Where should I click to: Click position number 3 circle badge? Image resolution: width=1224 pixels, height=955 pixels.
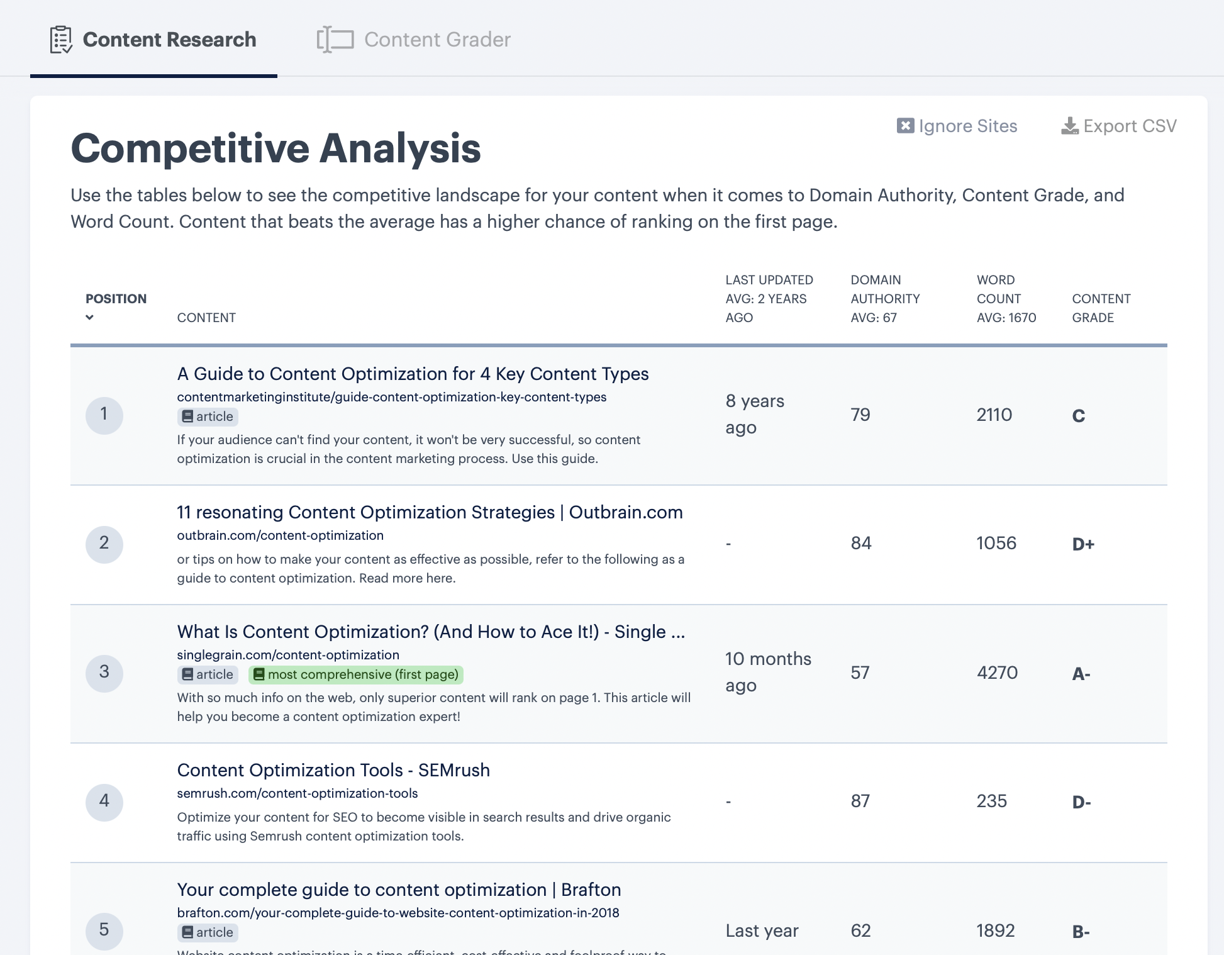coord(104,673)
